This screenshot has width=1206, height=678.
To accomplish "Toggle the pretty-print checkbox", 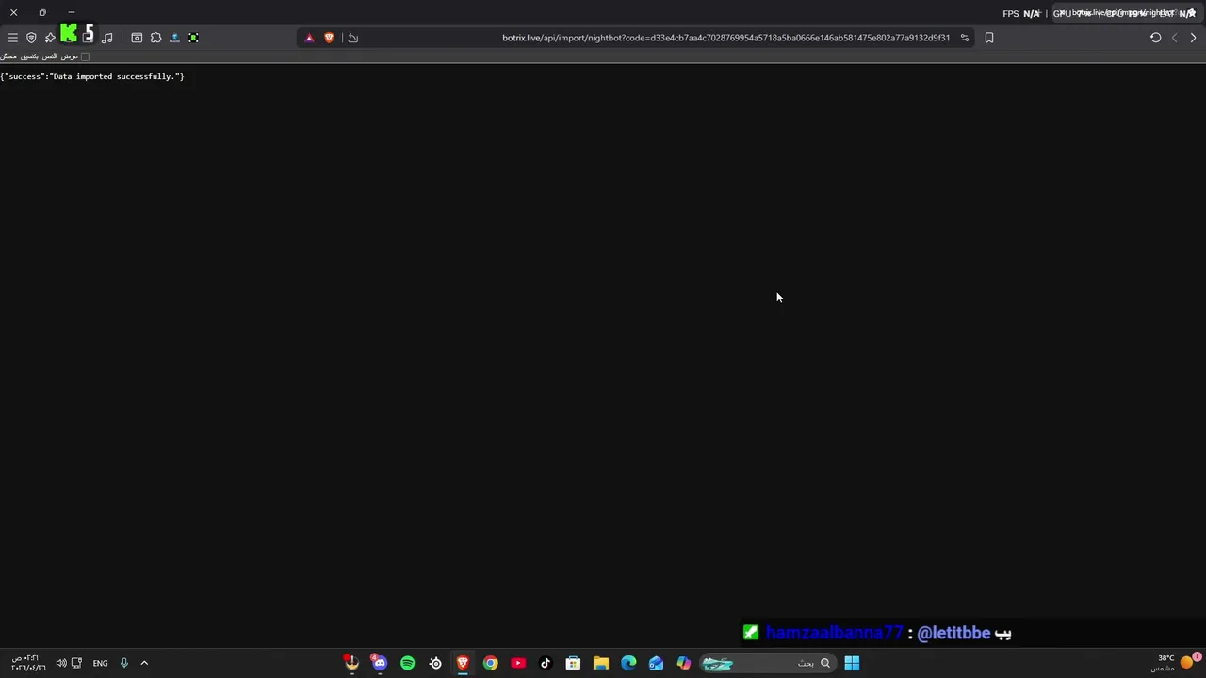I will point(85,56).
